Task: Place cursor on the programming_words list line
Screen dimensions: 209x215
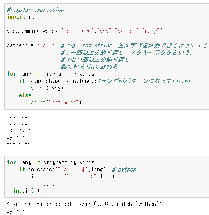Action: coord(84,31)
